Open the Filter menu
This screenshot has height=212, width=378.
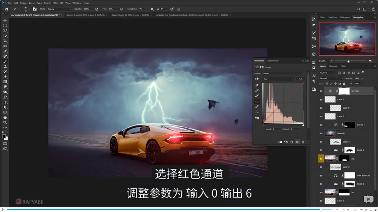click(55, 3)
